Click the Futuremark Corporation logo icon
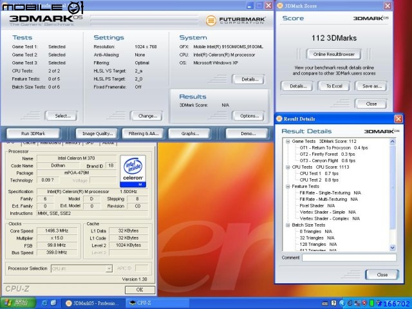Viewport: 412px width, 309px height. click(211, 21)
